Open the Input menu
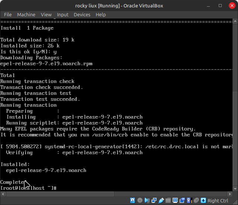The image size is (238, 205). coord(63,14)
